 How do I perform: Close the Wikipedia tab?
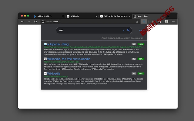96,16
